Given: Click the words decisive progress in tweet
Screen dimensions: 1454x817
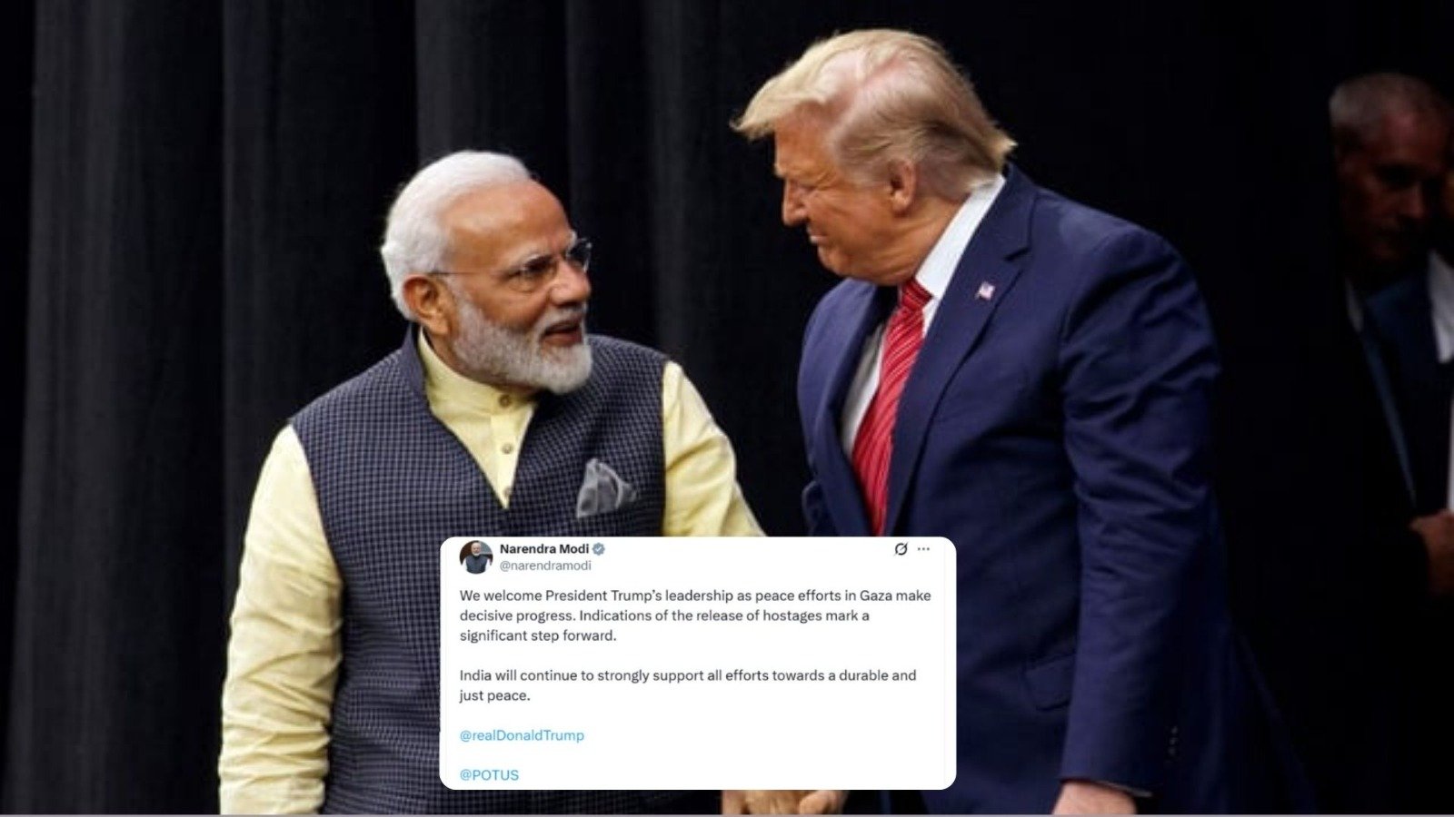Looking at the screenshot, I should [x=515, y=616].
